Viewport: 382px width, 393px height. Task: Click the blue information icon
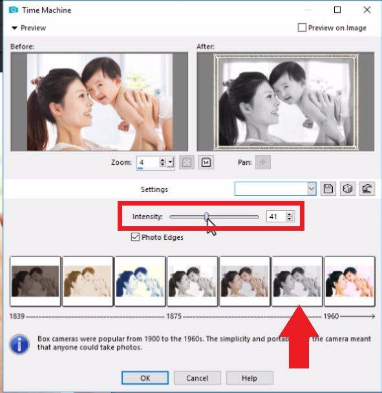19,344
